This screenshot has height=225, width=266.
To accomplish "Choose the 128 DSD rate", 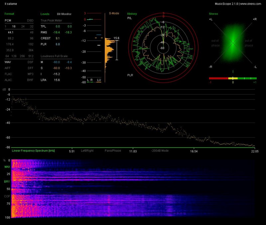I will tap(14, 56).
